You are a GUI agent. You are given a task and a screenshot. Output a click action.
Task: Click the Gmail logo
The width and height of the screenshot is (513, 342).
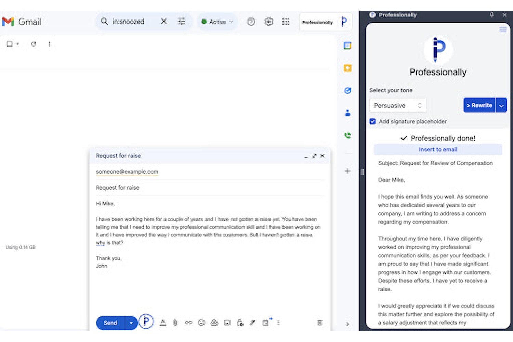pyautogui.click(x=22, y=22)
